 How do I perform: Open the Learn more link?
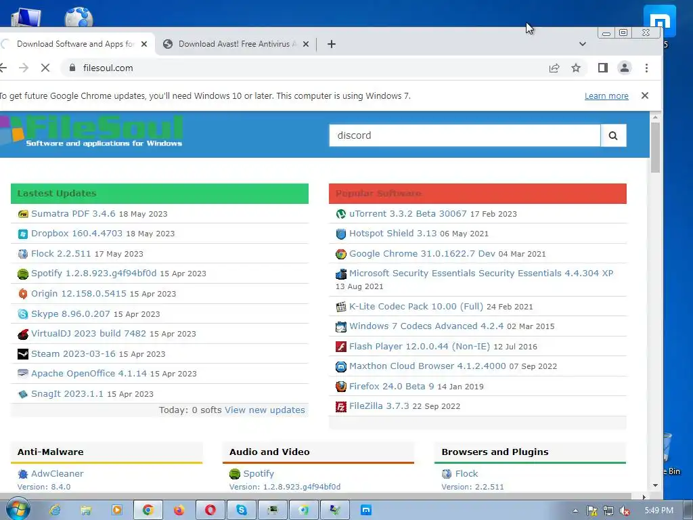(x=606, y=96)
